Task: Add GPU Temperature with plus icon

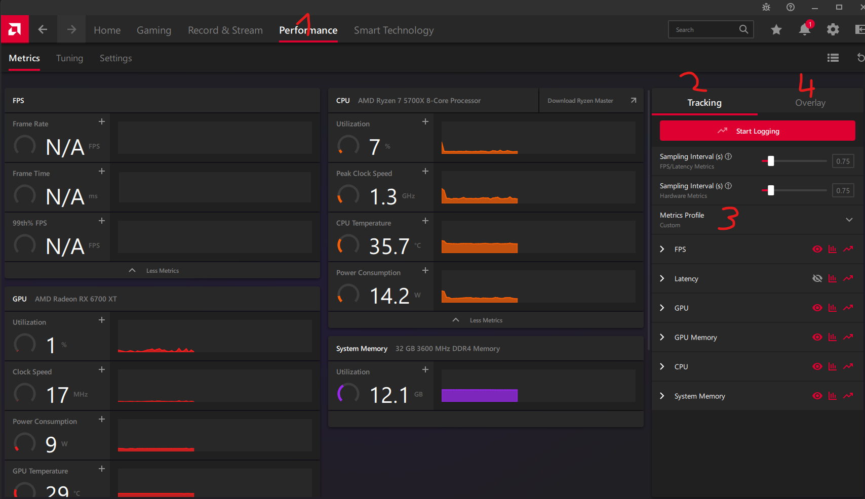Action: pos(102,469)
